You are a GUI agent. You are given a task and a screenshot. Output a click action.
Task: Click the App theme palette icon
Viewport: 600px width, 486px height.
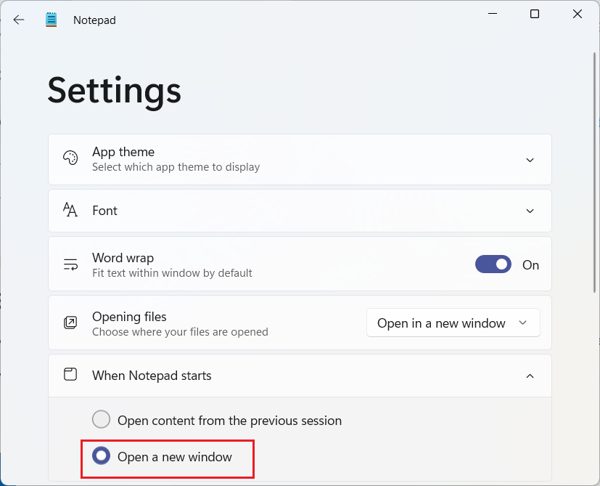70,158
